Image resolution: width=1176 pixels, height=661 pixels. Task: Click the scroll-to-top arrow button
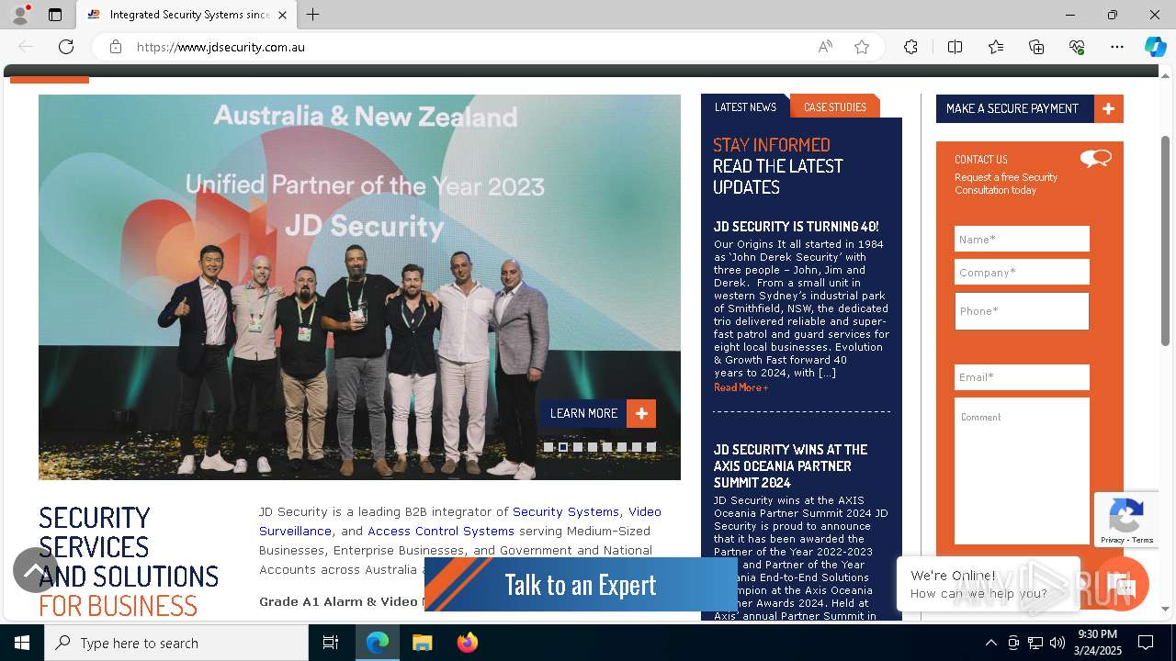[x=36, y=570]
